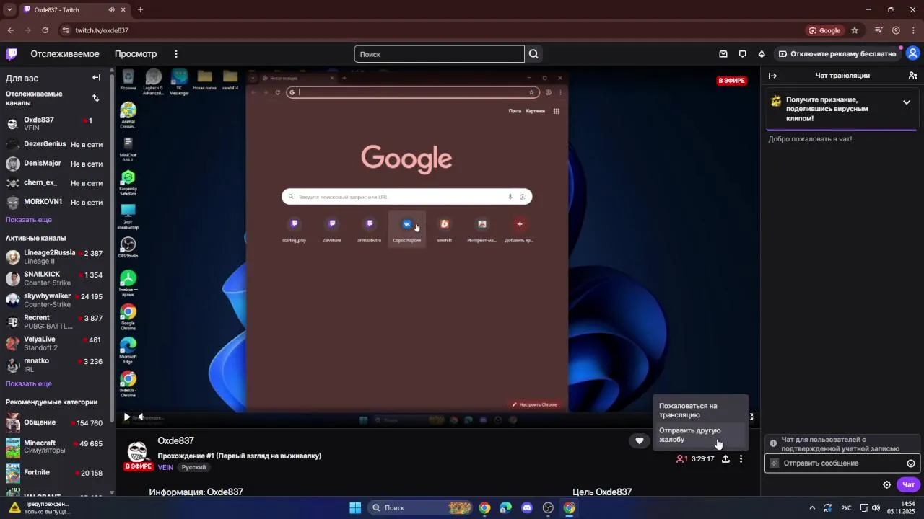This screenshot has height=519, width=924.
Task: Open Oxde837 channel in sidebar
Action: point(56,124)
